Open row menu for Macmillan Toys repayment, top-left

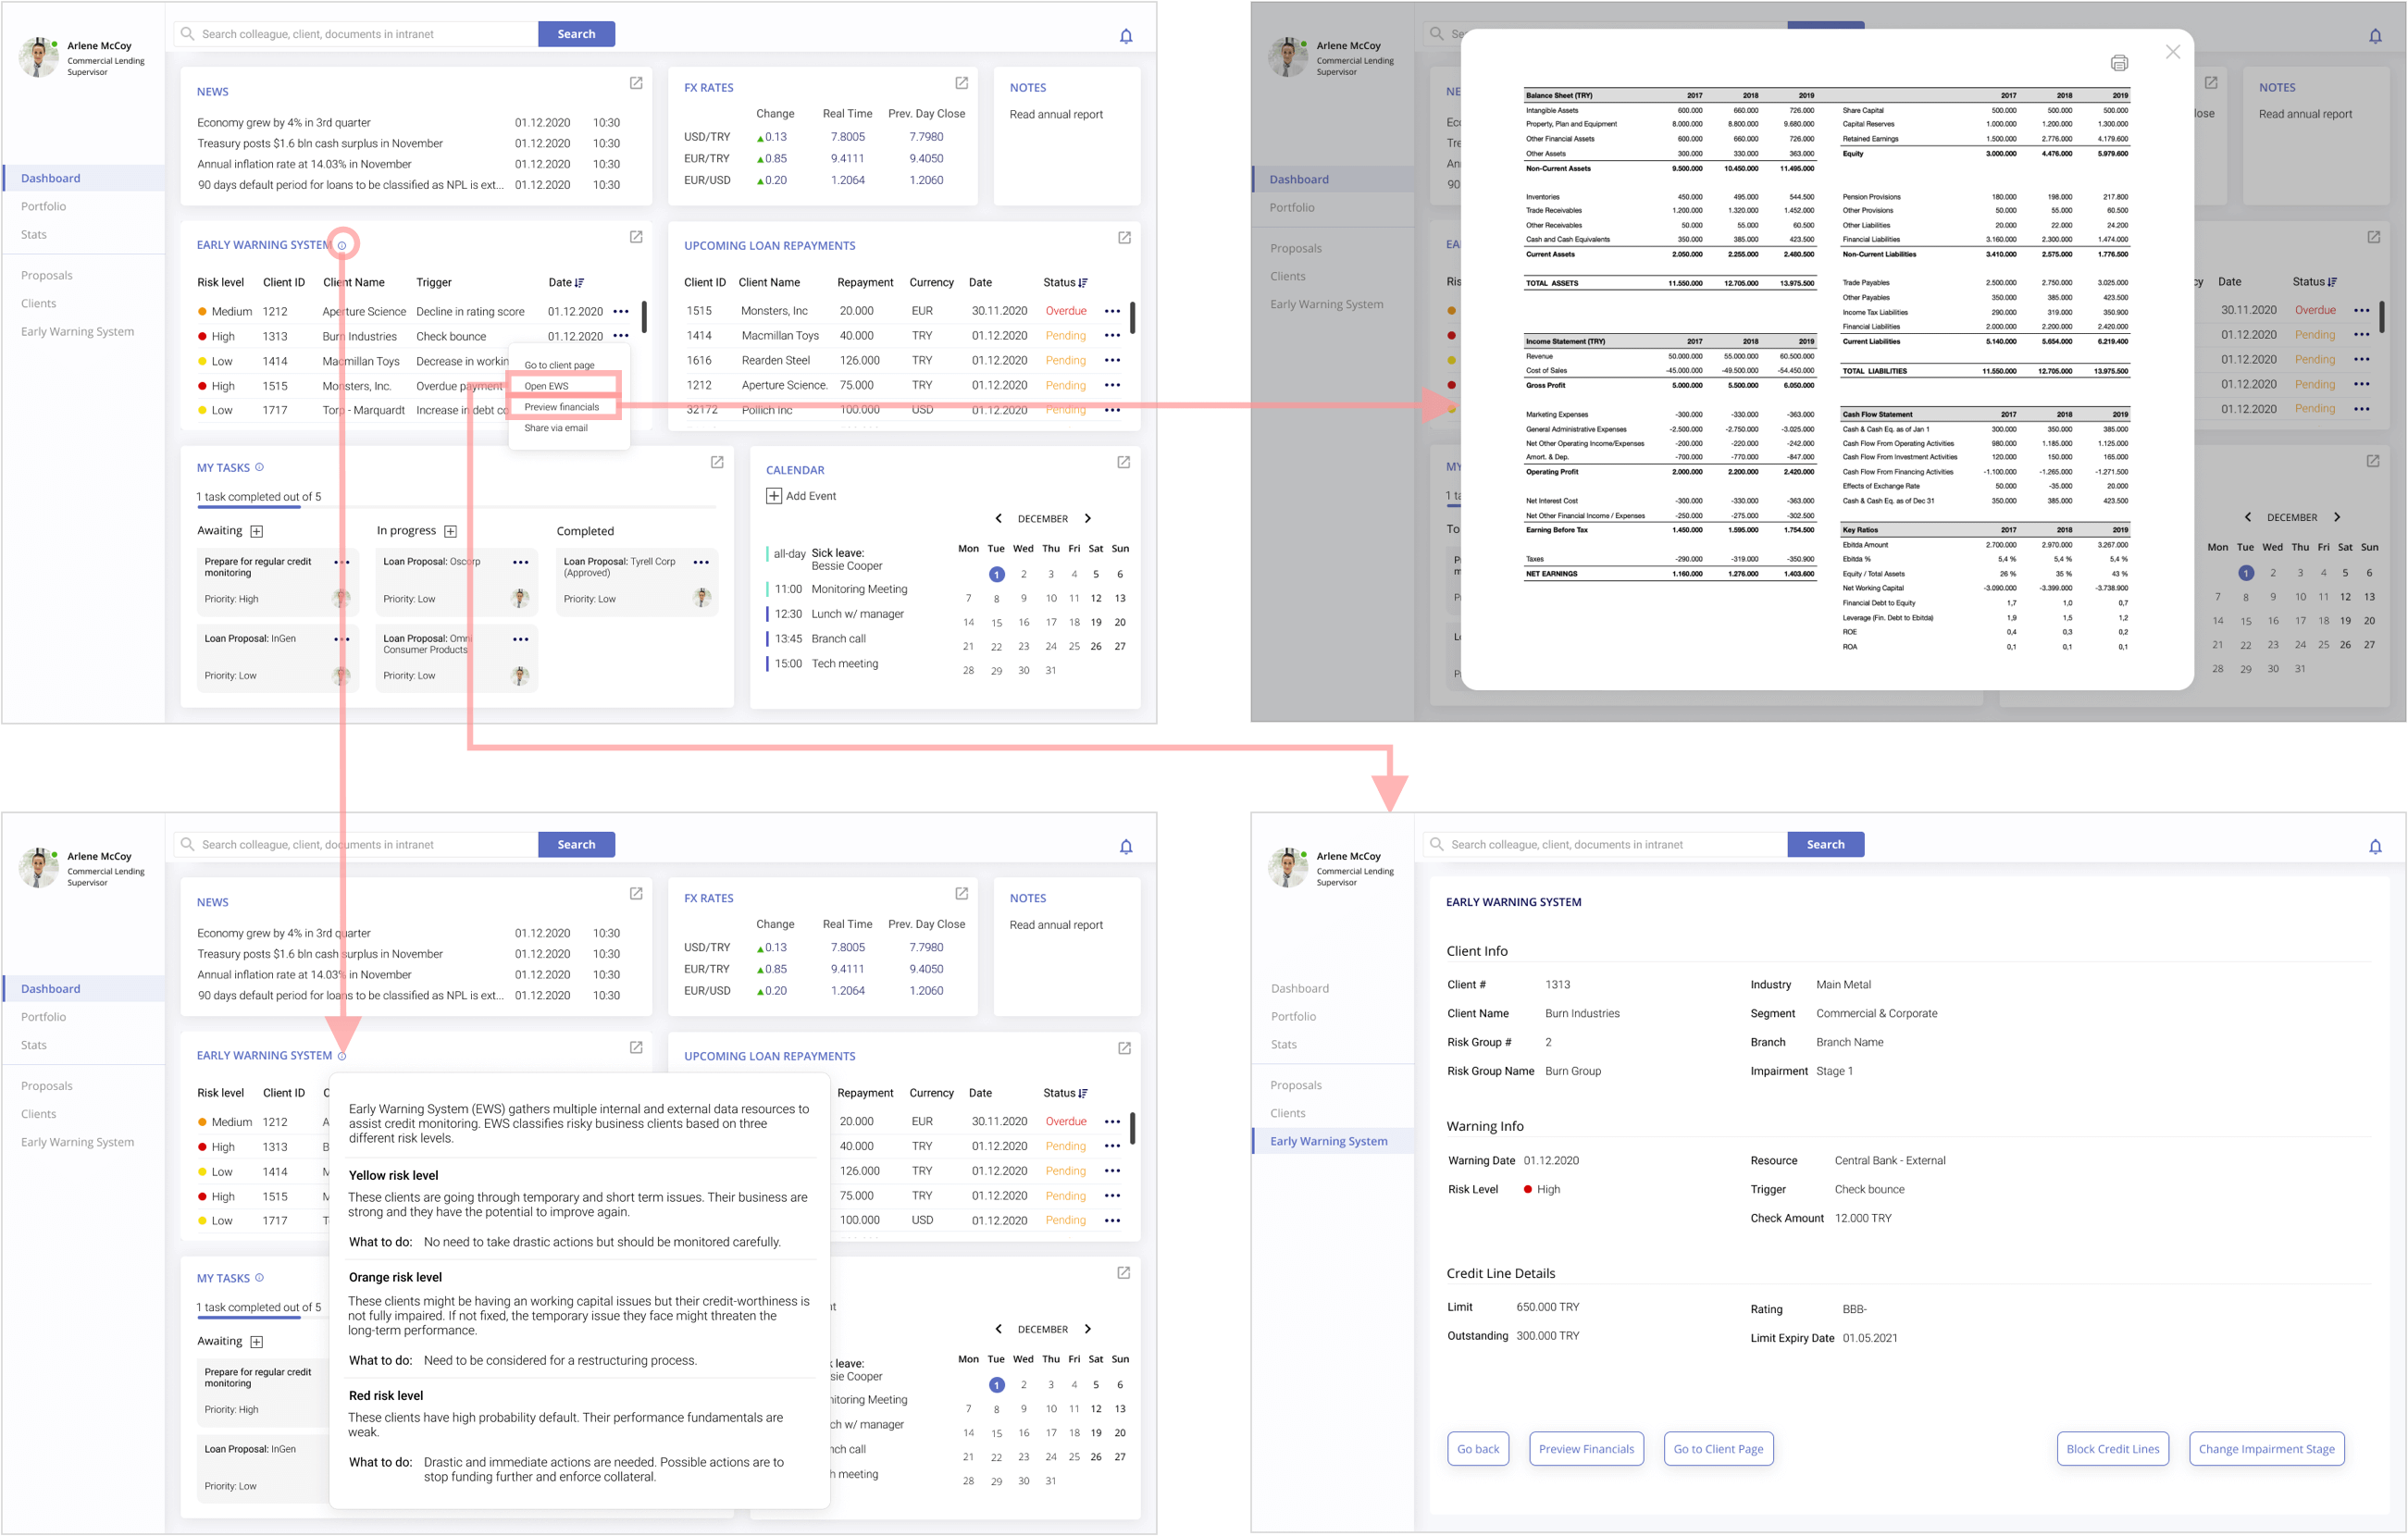point(1112,336)
